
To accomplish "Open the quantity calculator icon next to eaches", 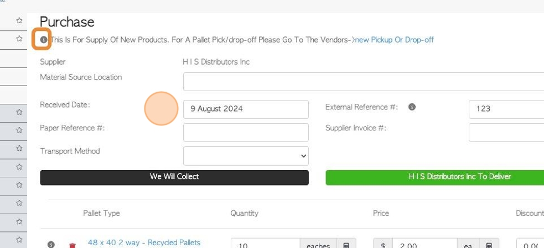I will click(346, 245).
